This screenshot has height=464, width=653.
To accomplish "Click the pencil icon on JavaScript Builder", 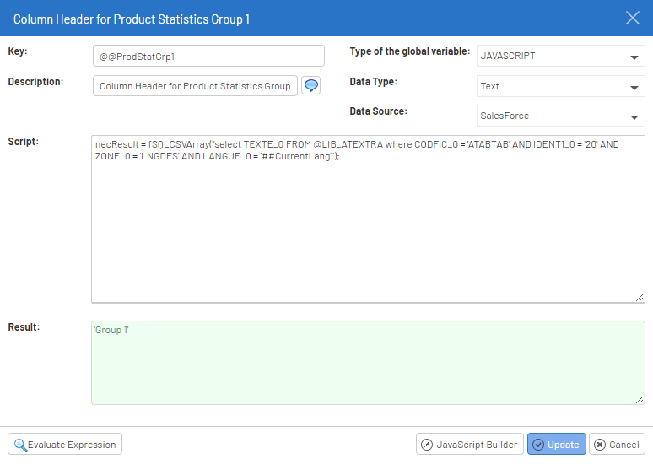I will (x=427, y=445).
